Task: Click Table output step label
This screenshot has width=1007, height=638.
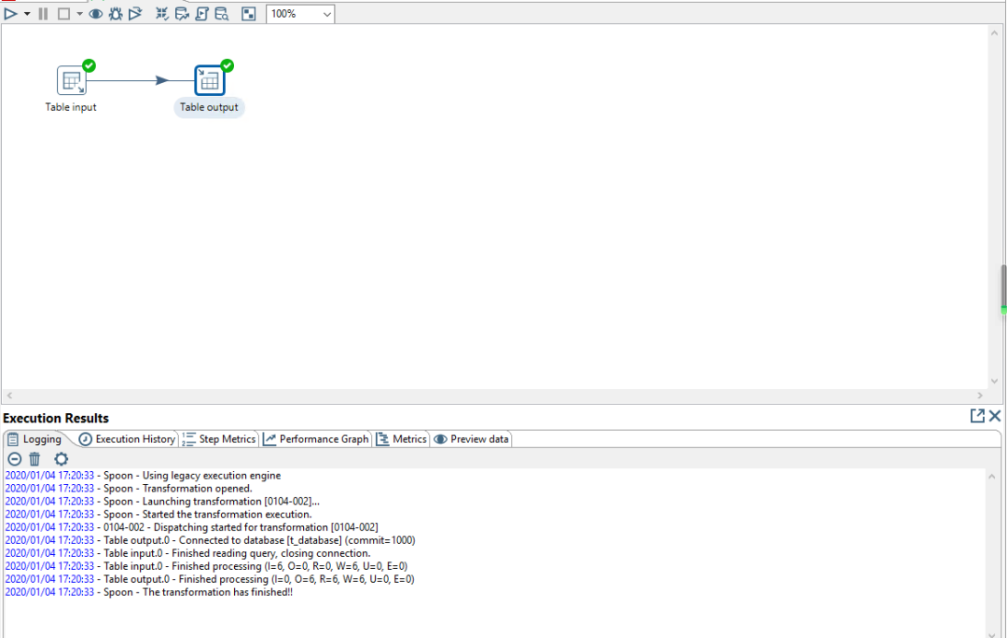Action: point(209,107)
